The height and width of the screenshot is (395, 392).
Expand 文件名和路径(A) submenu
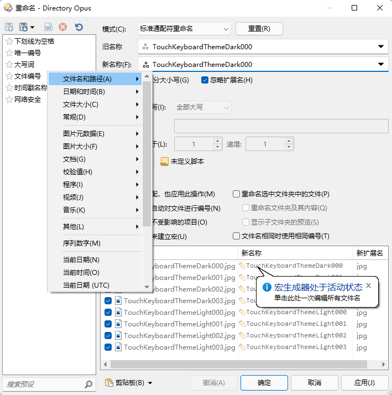coord(95,79)
